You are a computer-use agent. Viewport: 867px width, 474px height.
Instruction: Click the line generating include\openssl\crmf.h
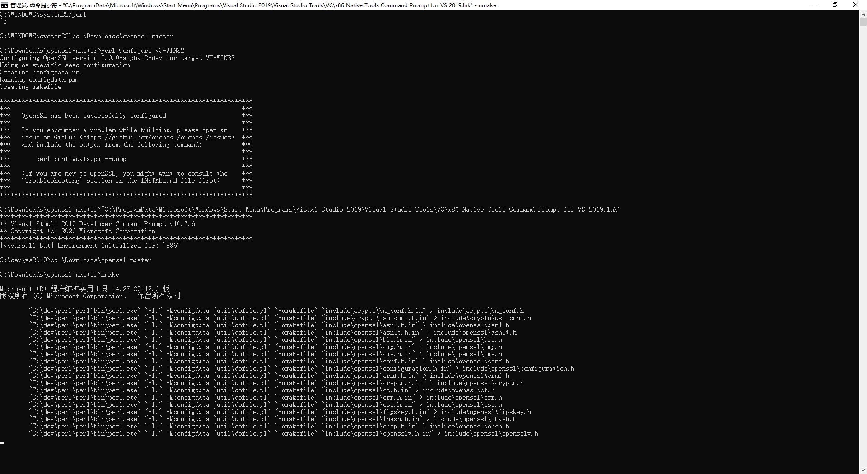[x=269, y=376]
